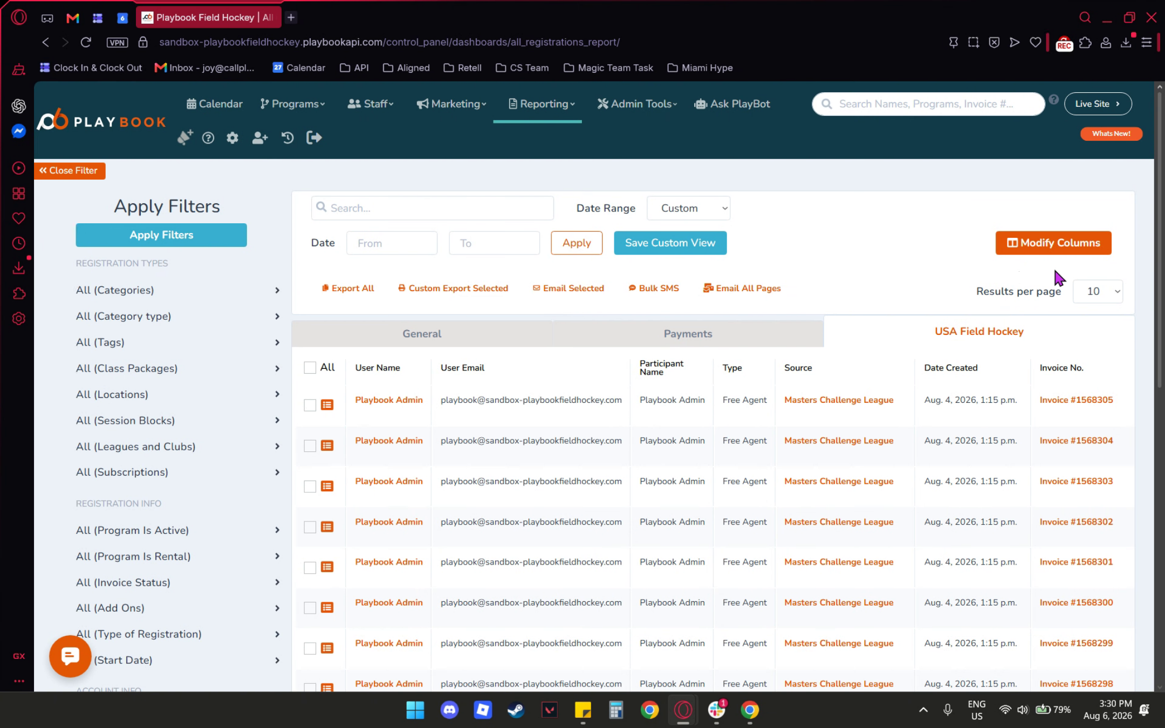This screenshot has width=1165, height=728.
Task: Expand the All (Category type) filter
Action: pos(178,316)
